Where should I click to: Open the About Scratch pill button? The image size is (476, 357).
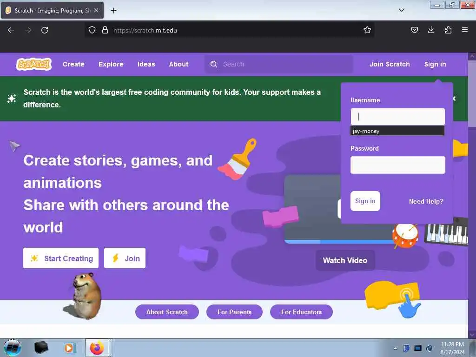click(x=167, y=312)
